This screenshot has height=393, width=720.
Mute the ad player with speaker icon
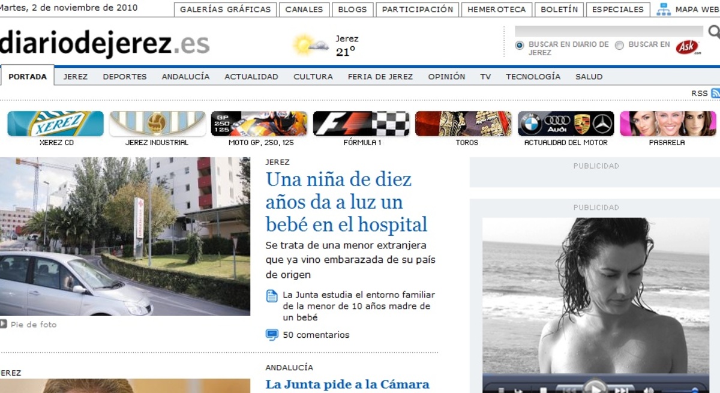click(649, 390)
